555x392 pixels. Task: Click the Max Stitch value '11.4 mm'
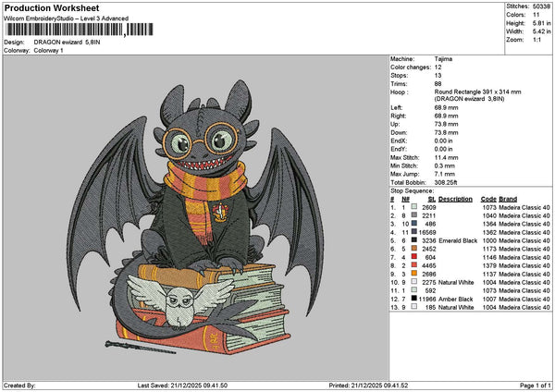446,158
